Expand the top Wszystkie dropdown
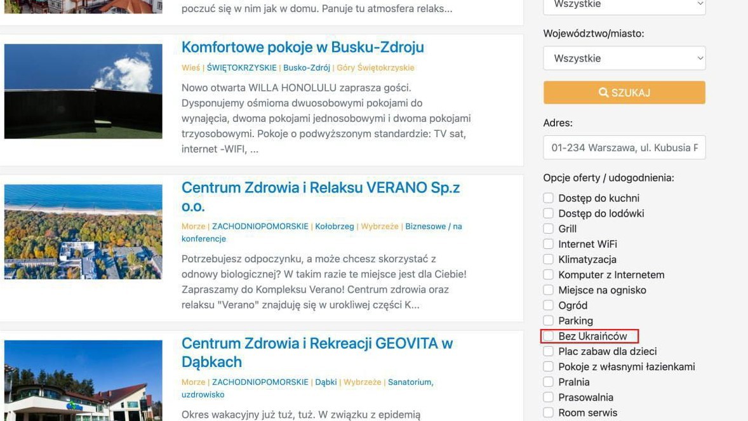Screen dimensions: 748x421 (x=624, y=6)
